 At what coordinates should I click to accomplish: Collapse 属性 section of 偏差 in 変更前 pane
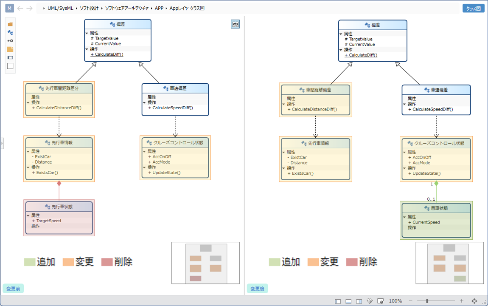(x=87, y=33)
